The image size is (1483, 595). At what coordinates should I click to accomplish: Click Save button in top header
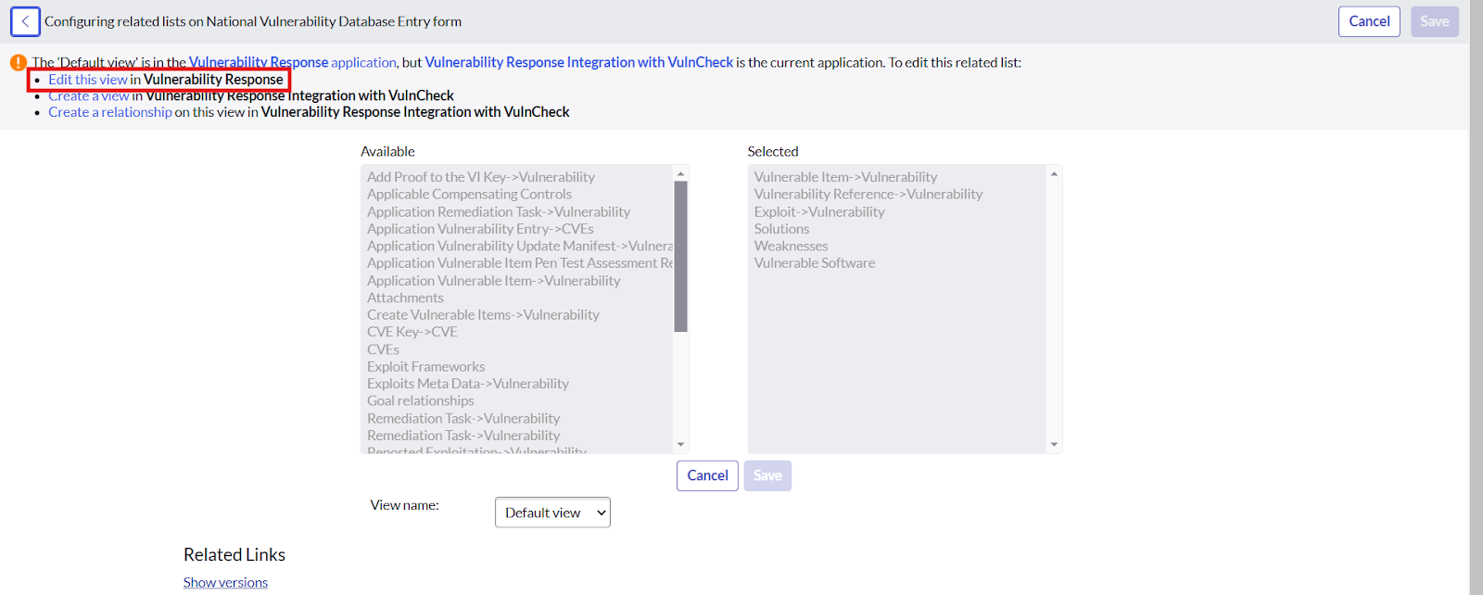(x=1434, y=21)
